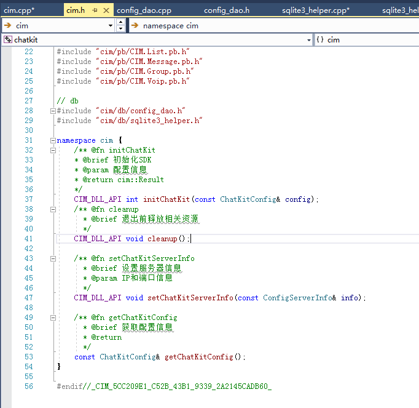Click the @param 配置信息 comment

click(x=111, y=170)
